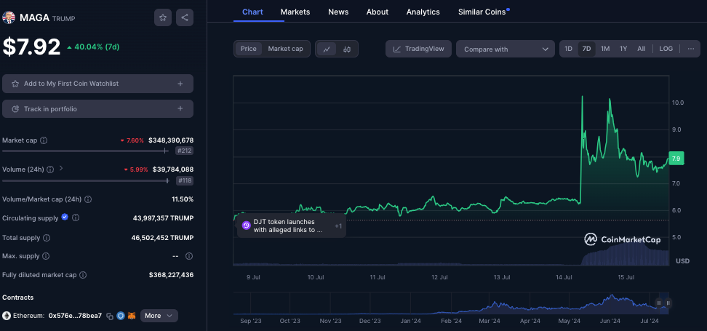707x331 pixels.
Task: Open the Analytics tab
Action: (423, 12)
